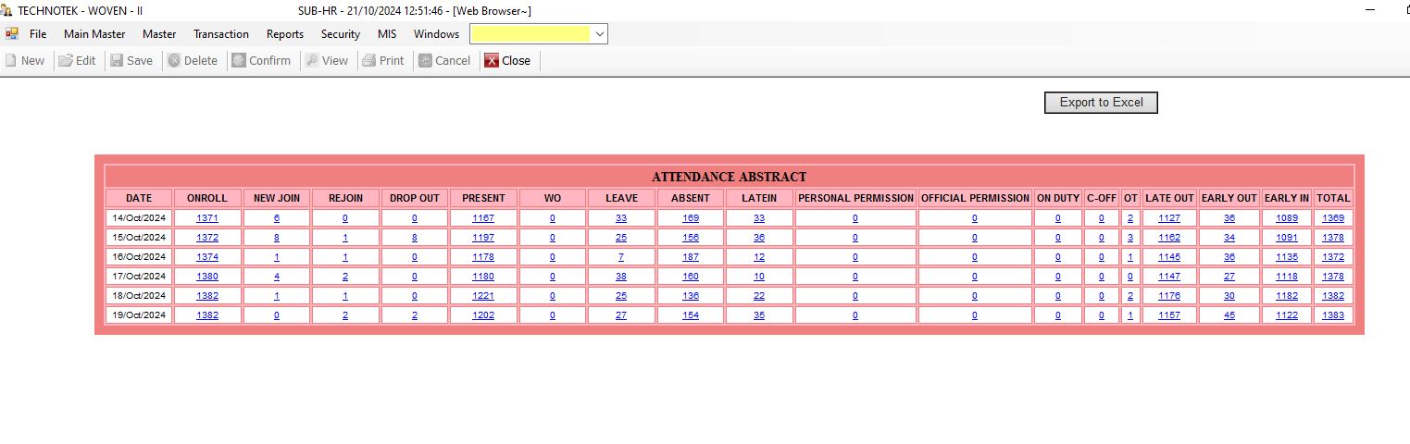Open the Windows menu
The width and height of the screenshot is (1410, 444).
click(x=436, y=34)
